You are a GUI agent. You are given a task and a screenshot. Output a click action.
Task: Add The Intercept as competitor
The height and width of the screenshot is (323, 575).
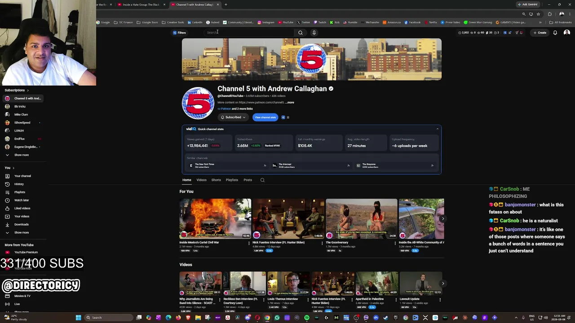tap(349, 166)
